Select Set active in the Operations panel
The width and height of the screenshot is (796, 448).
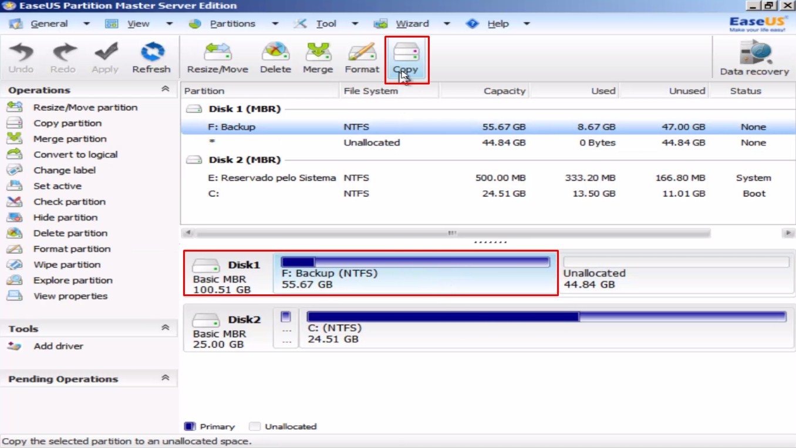pyautogui.click(x=58, y=186)
